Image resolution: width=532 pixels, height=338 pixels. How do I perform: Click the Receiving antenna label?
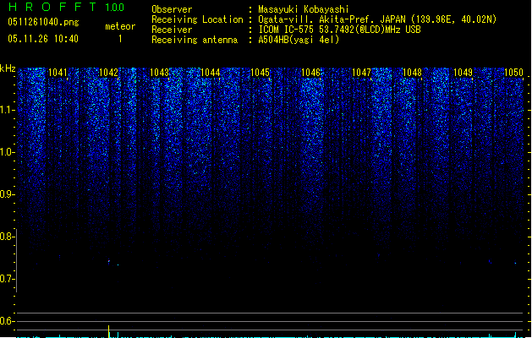[195, 40]
